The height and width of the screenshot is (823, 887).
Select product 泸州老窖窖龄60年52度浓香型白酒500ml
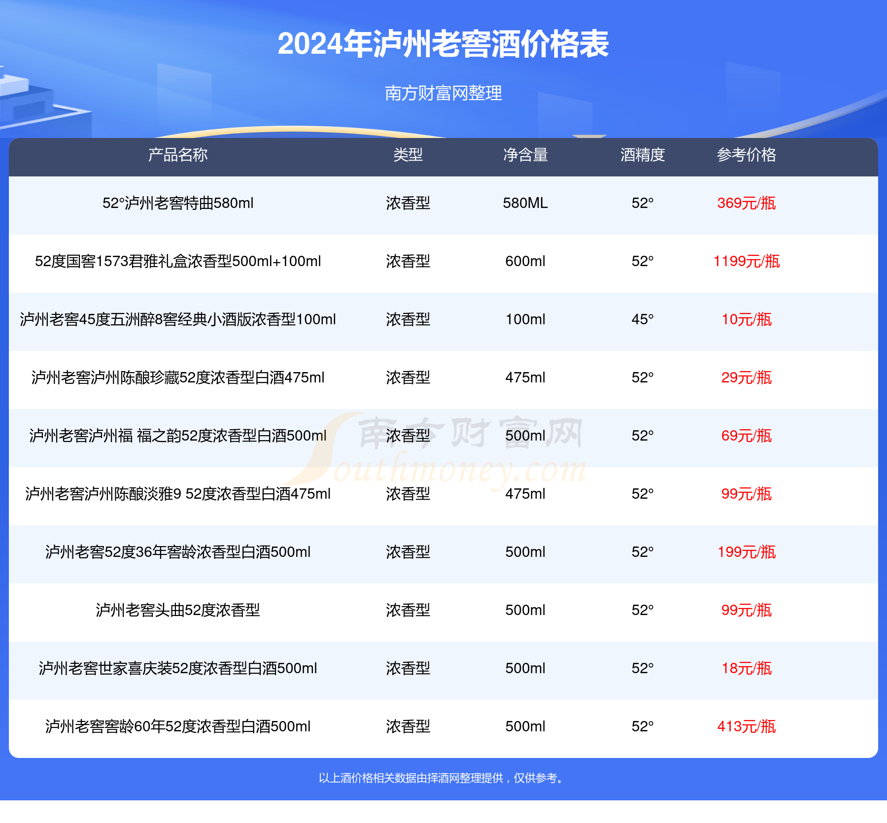178,726
